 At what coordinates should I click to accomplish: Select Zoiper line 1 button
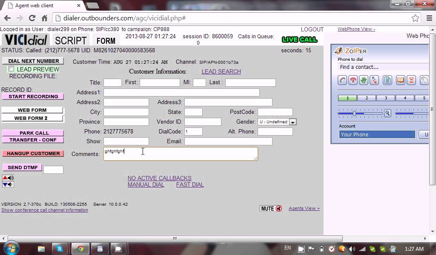[347, 98]
